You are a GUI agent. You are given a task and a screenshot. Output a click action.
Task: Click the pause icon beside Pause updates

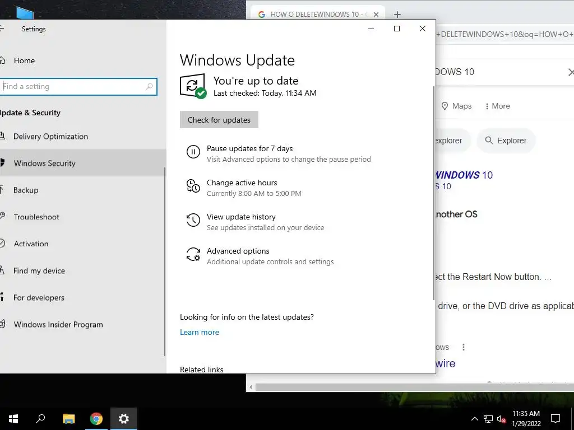point(193,151)
